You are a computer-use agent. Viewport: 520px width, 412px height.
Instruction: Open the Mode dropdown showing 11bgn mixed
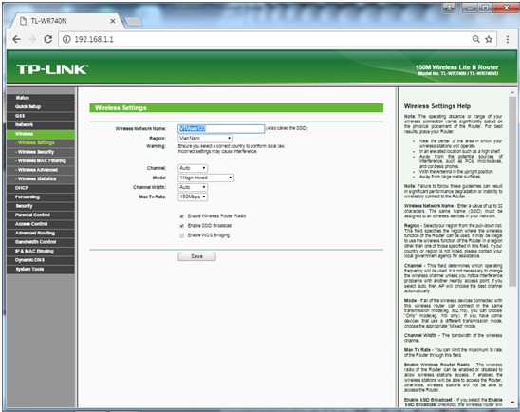click(206, 178)
